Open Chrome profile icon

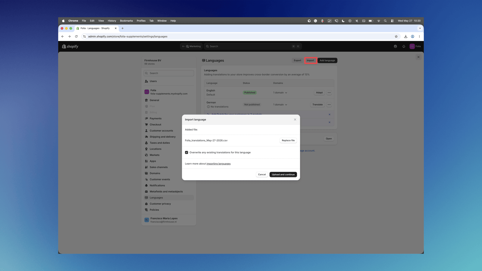pyautogui.click(x=412, y=36)
